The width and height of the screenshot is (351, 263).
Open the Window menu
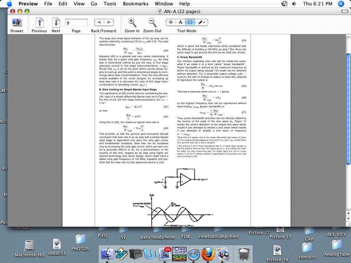pyautogui.click(x=164, y=3)
